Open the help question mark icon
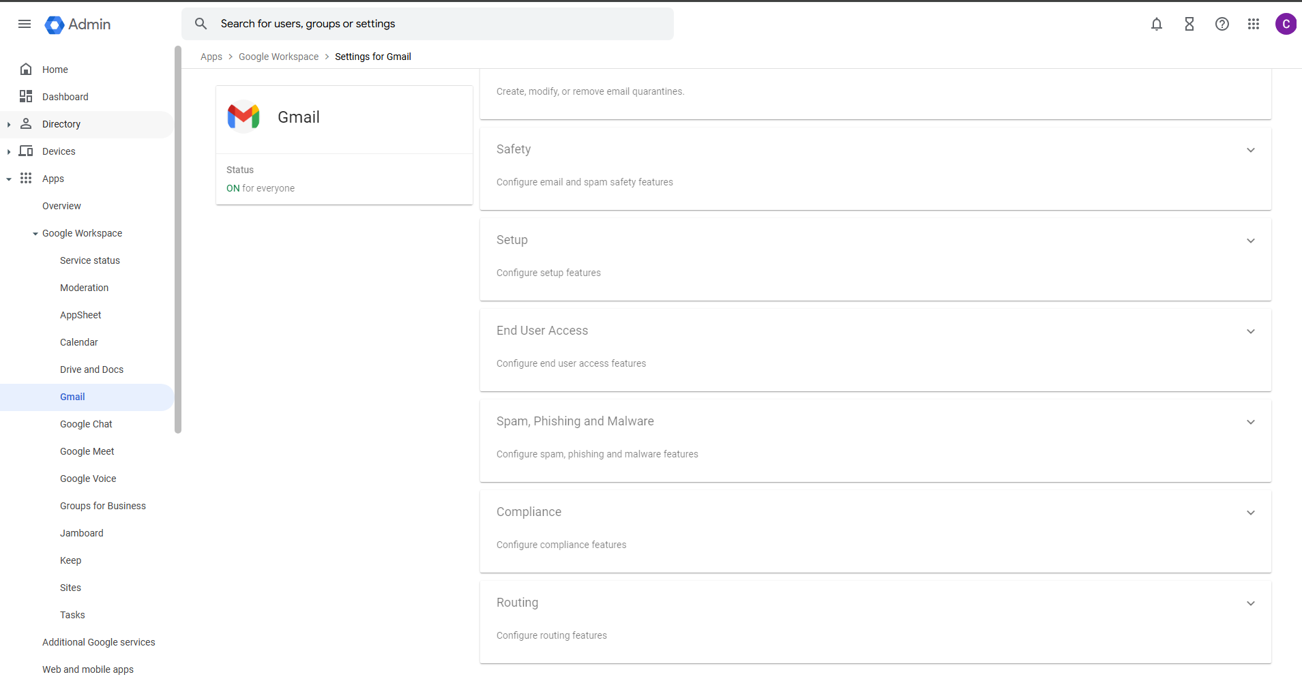The image size is (1302, 681). (1222, 24)
